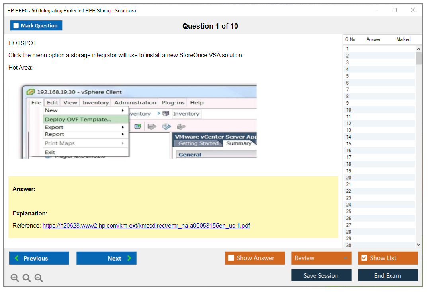Tick the Mark Question checkbox
The width and height of the screenshot is (428, 292).
coord(16,25)
